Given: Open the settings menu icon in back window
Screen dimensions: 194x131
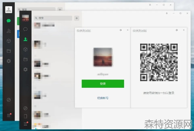Looking at the screenshot, I should 9,115.
